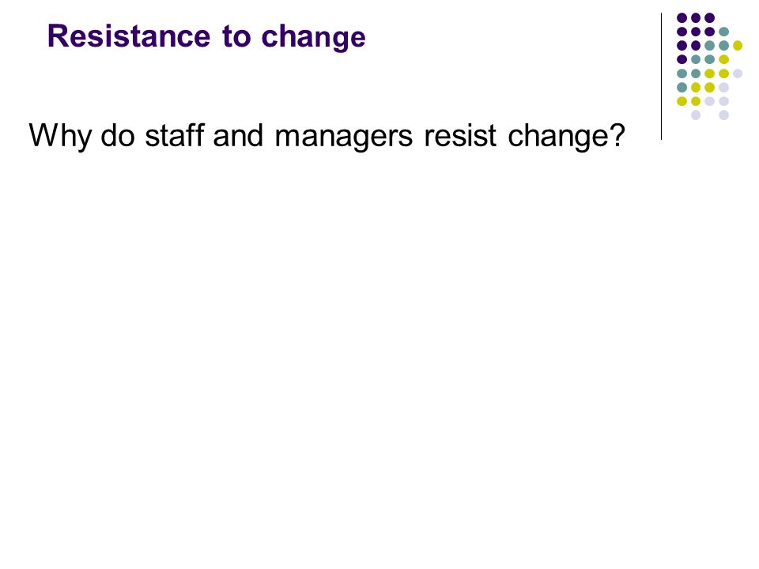759x569 pixels.
Task: Click the word "Why" in the question
Action: pos(60,135)
